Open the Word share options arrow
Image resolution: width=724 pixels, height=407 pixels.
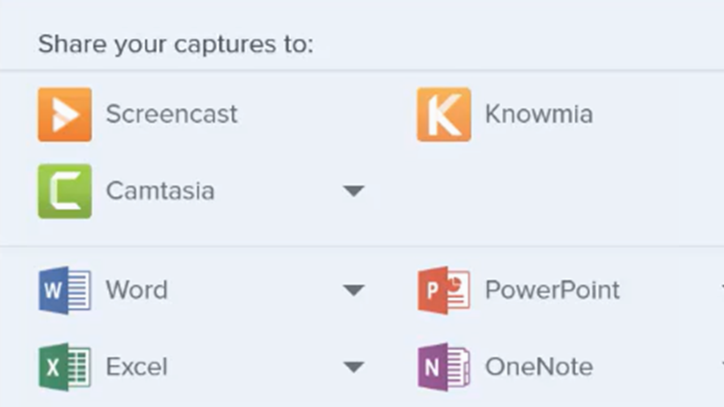pyautogui.click(x=354, y=291)
